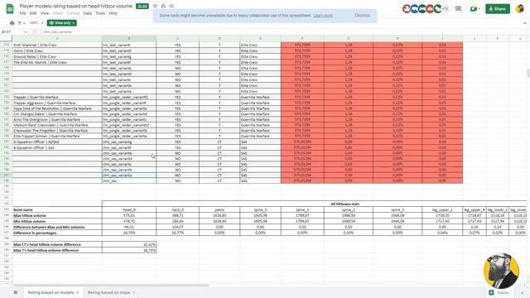Click the spreadsheet title text
530x298 pixels.
pyautogui.click(x=76, y=6)
